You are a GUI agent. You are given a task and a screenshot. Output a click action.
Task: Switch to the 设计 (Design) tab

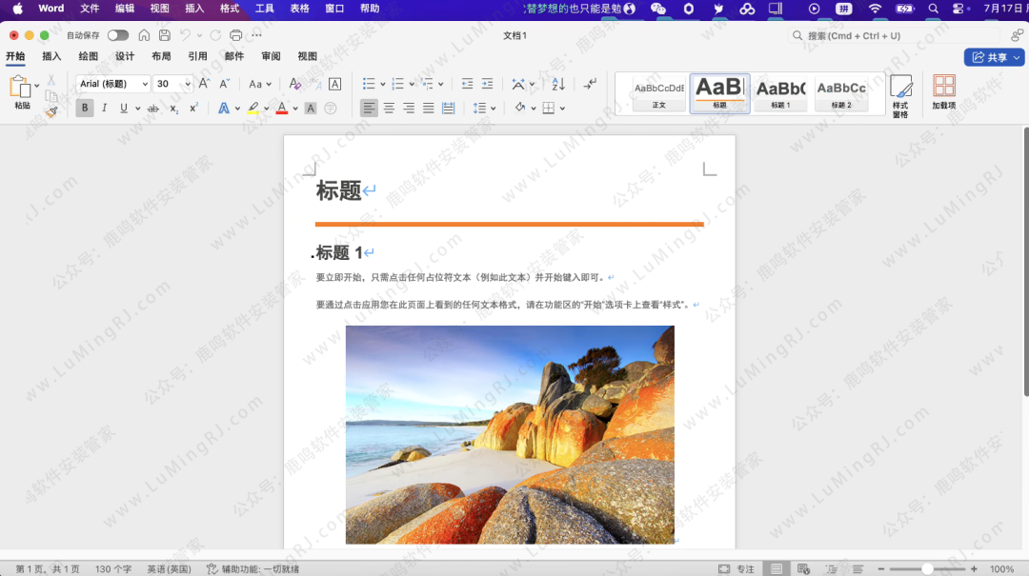coord(125,57)
